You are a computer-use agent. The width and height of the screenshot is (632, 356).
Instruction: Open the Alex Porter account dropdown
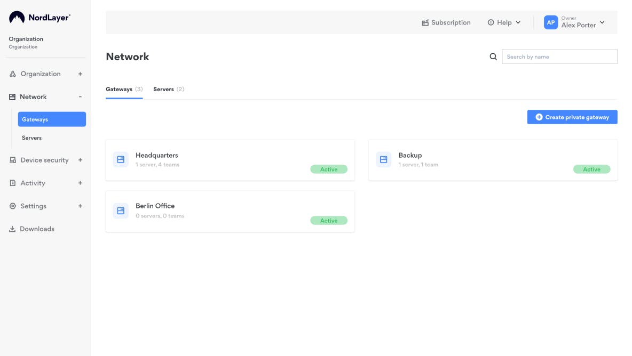tap(602, 22)
